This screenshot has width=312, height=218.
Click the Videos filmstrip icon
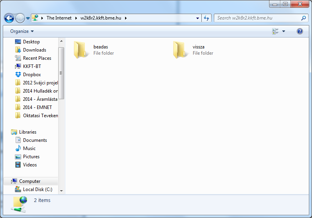pos(18,165)
